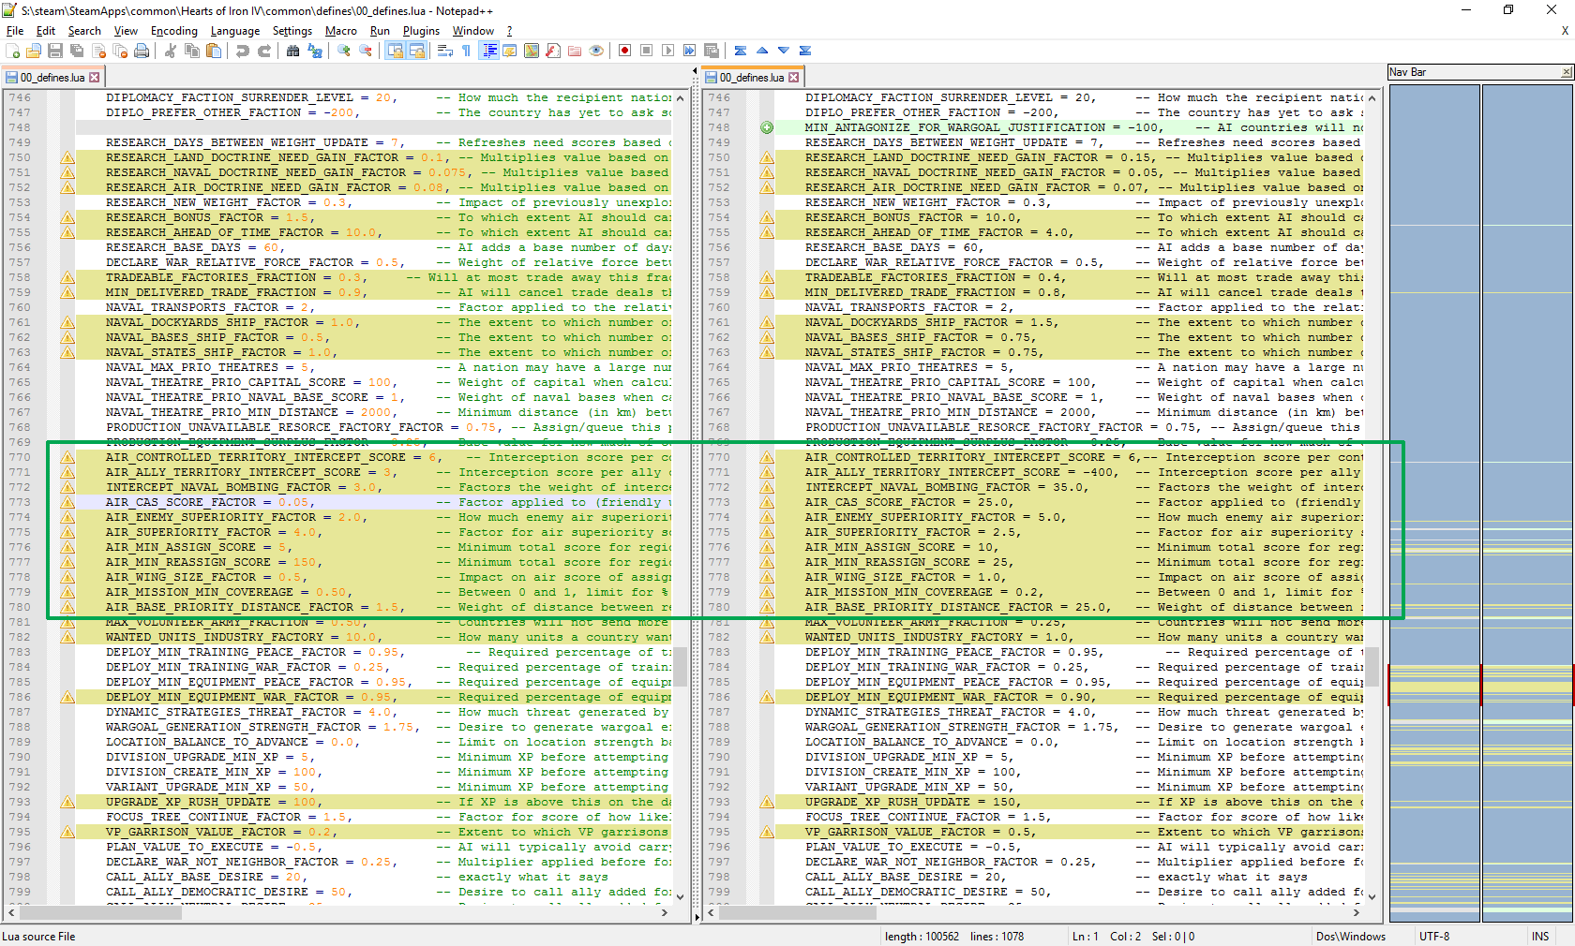Start macro recording with red dot button
1575x946 pixels.
624,51
